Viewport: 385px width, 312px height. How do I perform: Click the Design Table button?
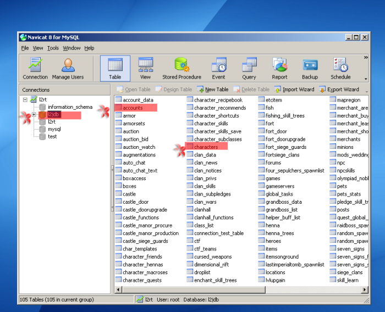[174, 90]
